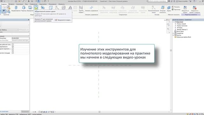Expand the Floor Plans (Планы этажей) node
The width and height of the screenshot is (204, 115).
pyautogui.click(x=175, y=24)
